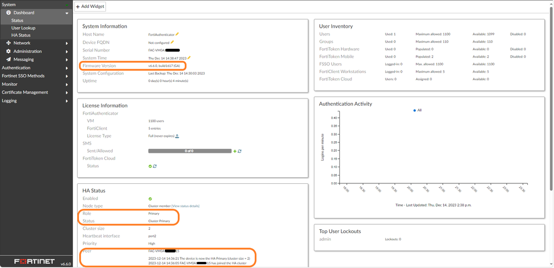This screenshot has width=554, height=268.
Task: Refresh SMS Sent/Allowed with refresh icon
Action: pyautogui.click(x=240, y=151)
